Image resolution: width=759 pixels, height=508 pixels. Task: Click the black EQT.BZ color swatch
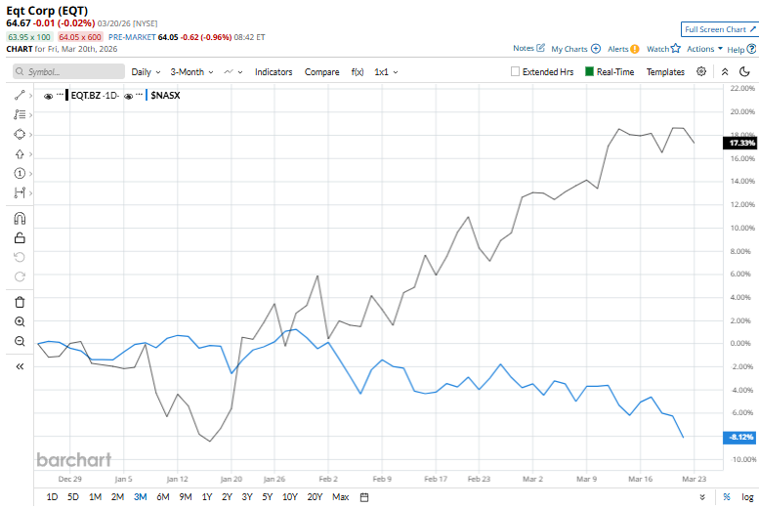pos(66,95)
